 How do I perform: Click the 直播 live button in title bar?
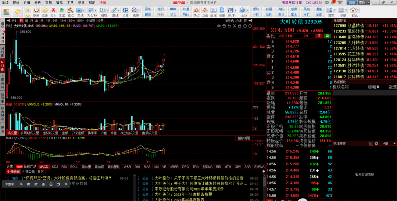pyautogui.click(x=352, y=3)
